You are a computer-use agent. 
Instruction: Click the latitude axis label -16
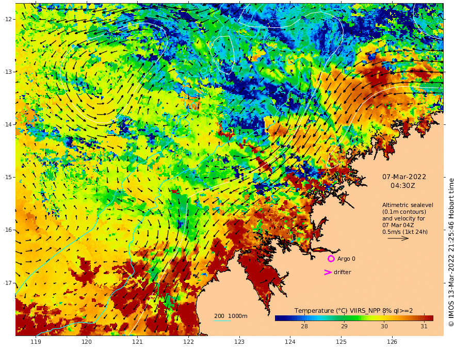pos(8,230)
